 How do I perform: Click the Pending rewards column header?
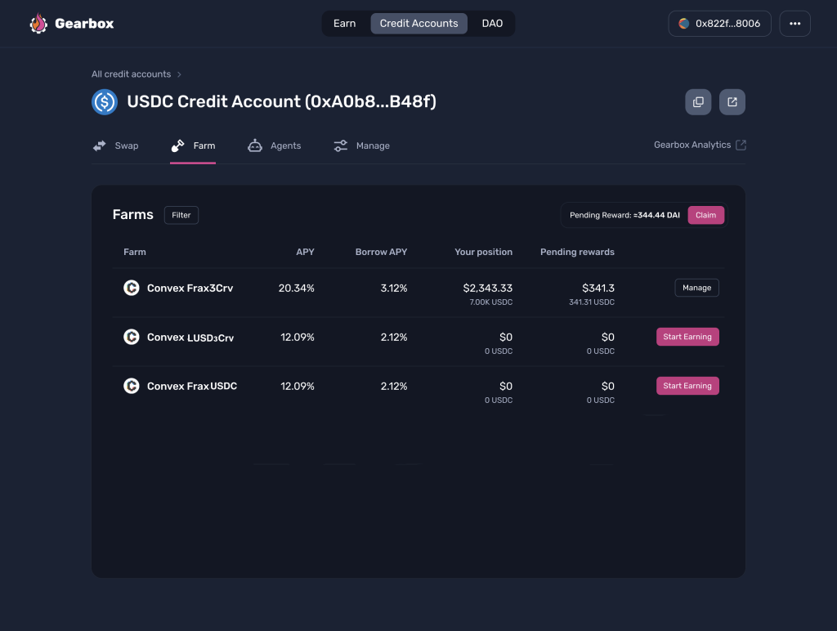pyautogui.click(x=577, y=252)
